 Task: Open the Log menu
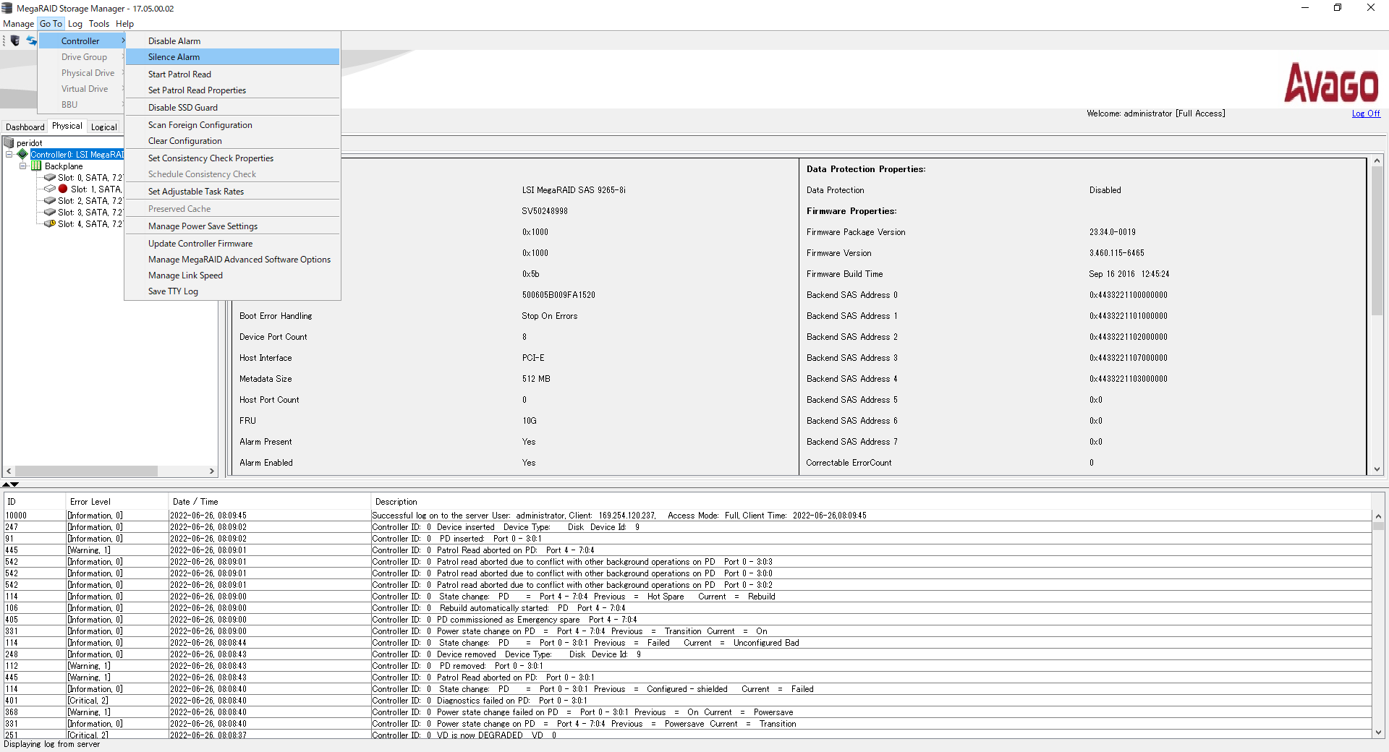[x=75, y=23]
